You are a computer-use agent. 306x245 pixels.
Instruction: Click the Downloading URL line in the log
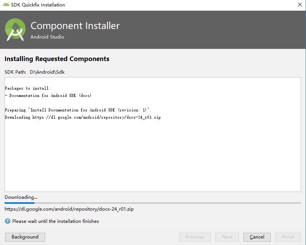coord(83,117)
